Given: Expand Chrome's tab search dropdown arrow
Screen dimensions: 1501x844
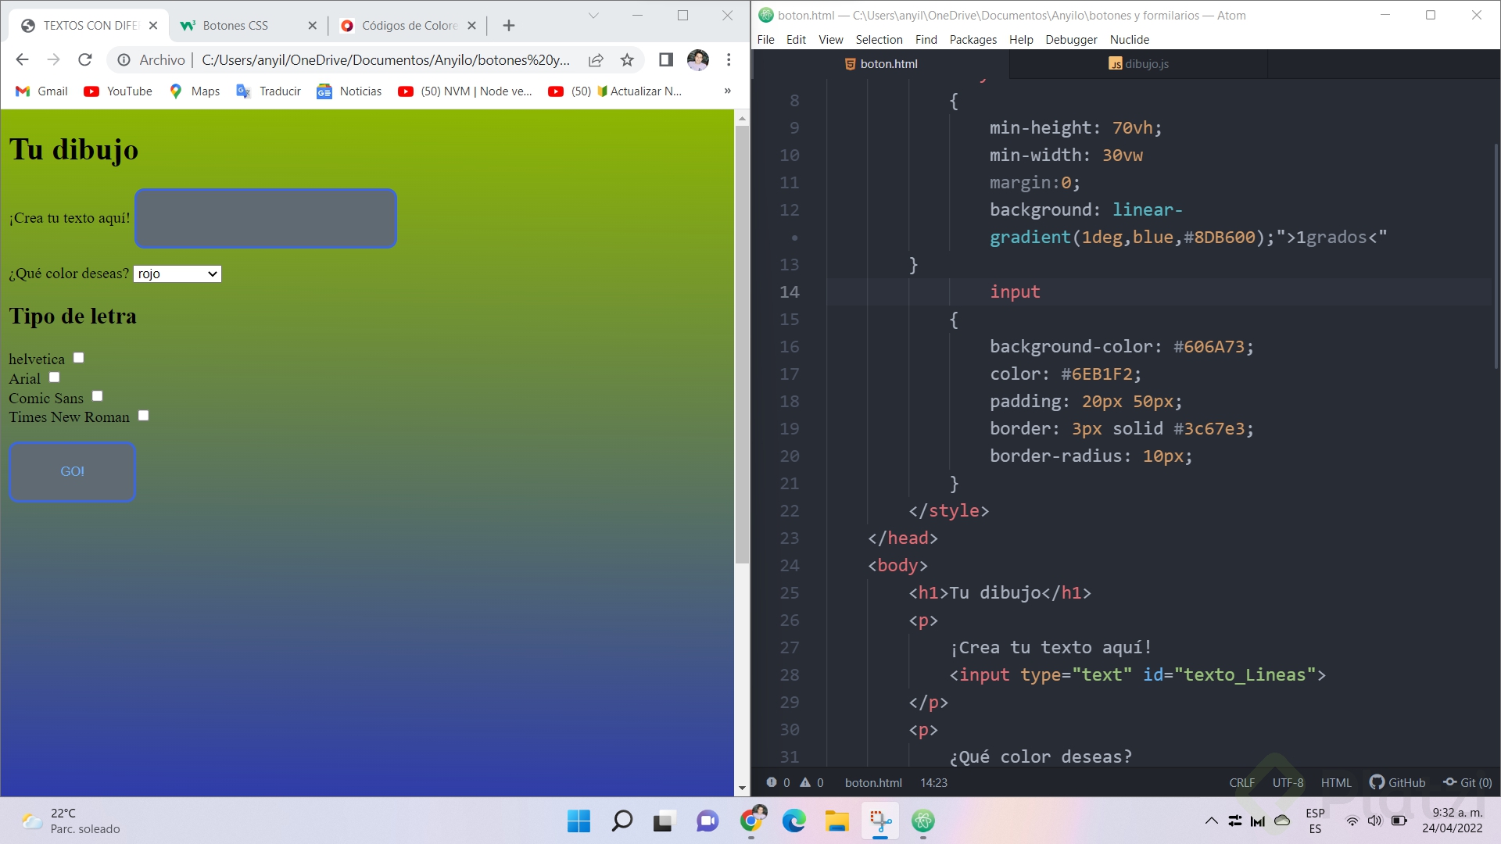Looking at the screenshot, I should pyautogui.click(x=593, y=15).
